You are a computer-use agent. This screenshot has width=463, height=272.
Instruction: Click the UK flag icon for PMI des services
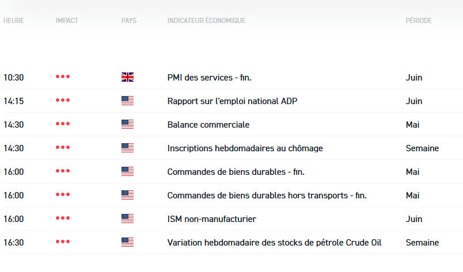(x=127, y=77)
